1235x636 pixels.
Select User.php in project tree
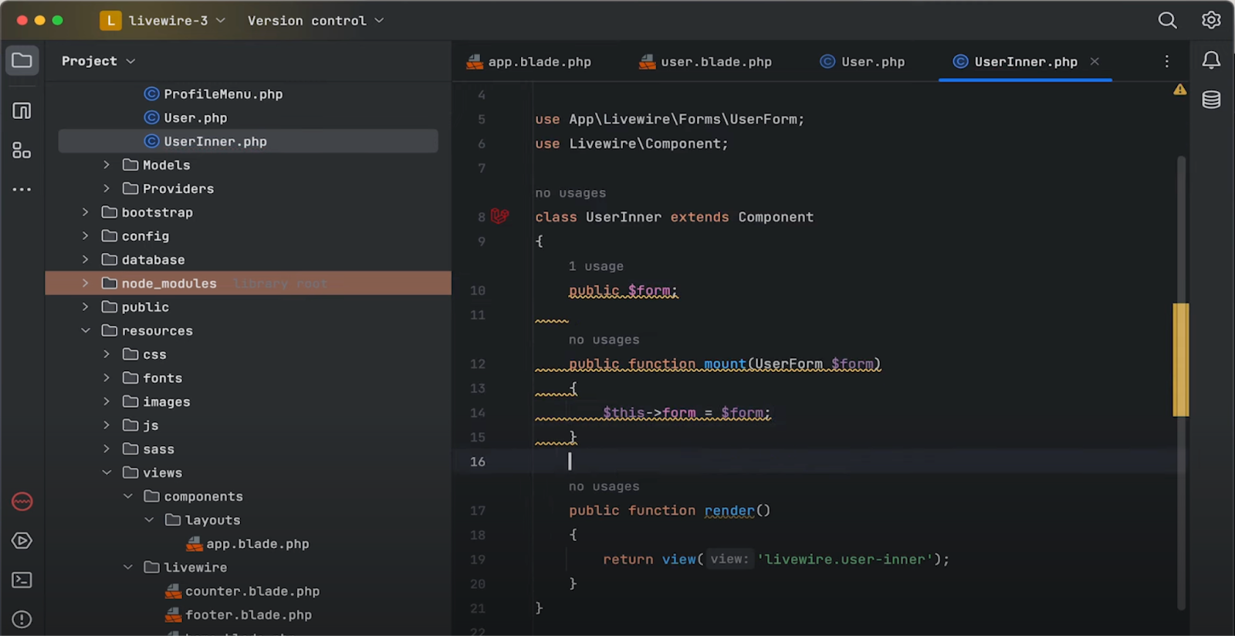tap(186, 118)
